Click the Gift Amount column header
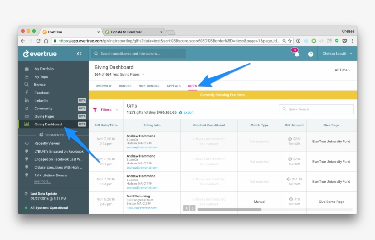 click(294, 125)
